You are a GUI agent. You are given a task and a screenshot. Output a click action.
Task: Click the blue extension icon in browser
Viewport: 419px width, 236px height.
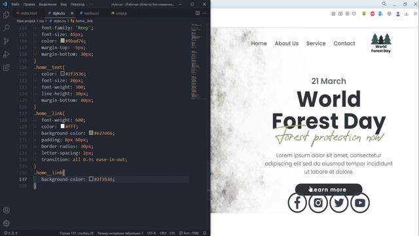[x=380, y=14]
